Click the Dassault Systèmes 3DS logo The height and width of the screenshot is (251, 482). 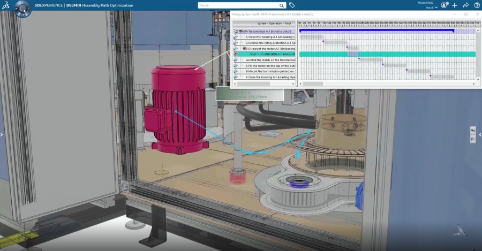(x=6, y=5)
